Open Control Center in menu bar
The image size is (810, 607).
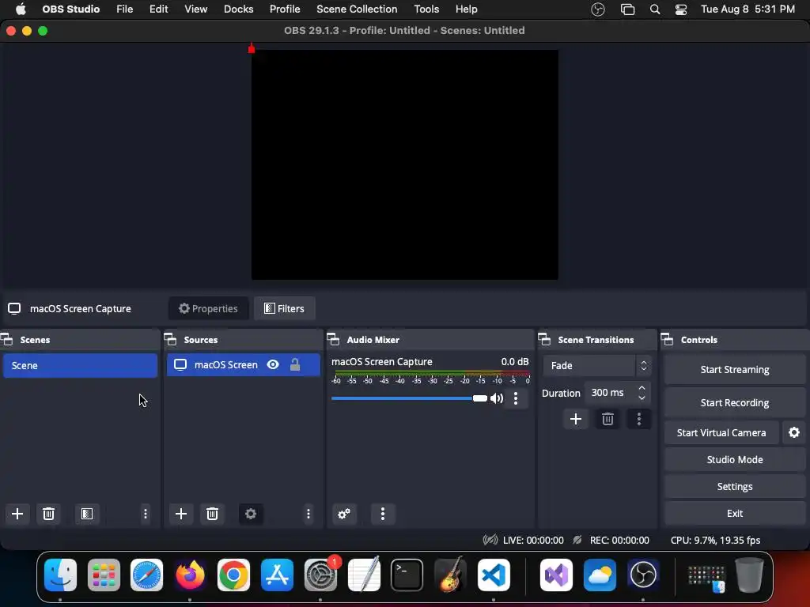point(681,9)
